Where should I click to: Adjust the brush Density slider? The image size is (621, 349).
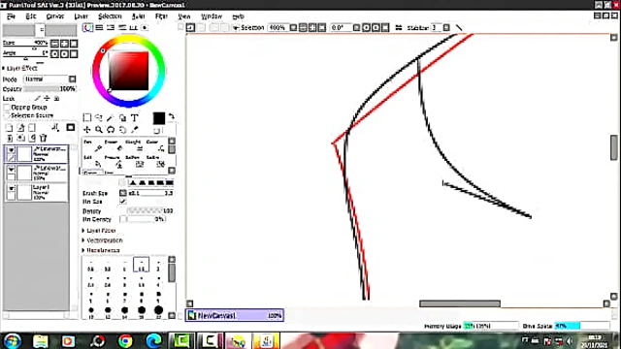(x=149, y=211)
